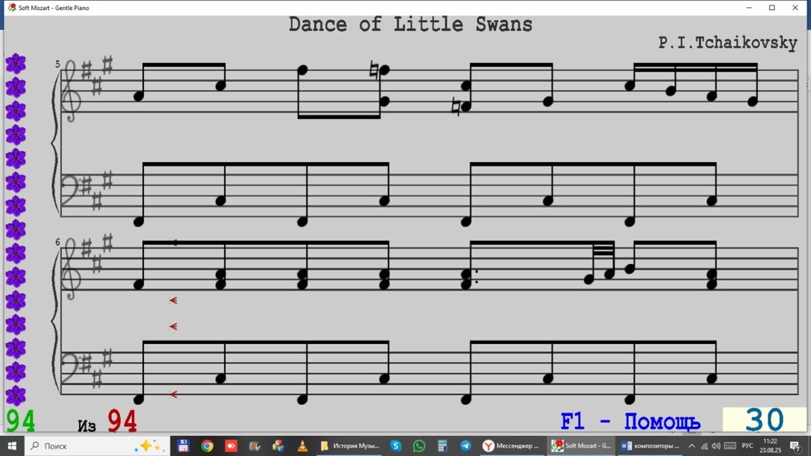
Task: Open the red AnyDesk taskbar icon
Action: click(x=231, y=446)
